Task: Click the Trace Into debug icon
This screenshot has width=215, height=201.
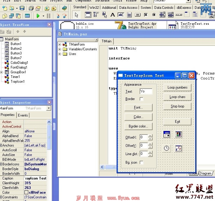Action: pos(58,16)
